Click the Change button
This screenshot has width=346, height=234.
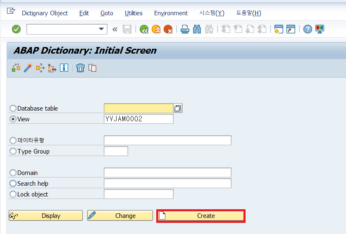[120, 215]
